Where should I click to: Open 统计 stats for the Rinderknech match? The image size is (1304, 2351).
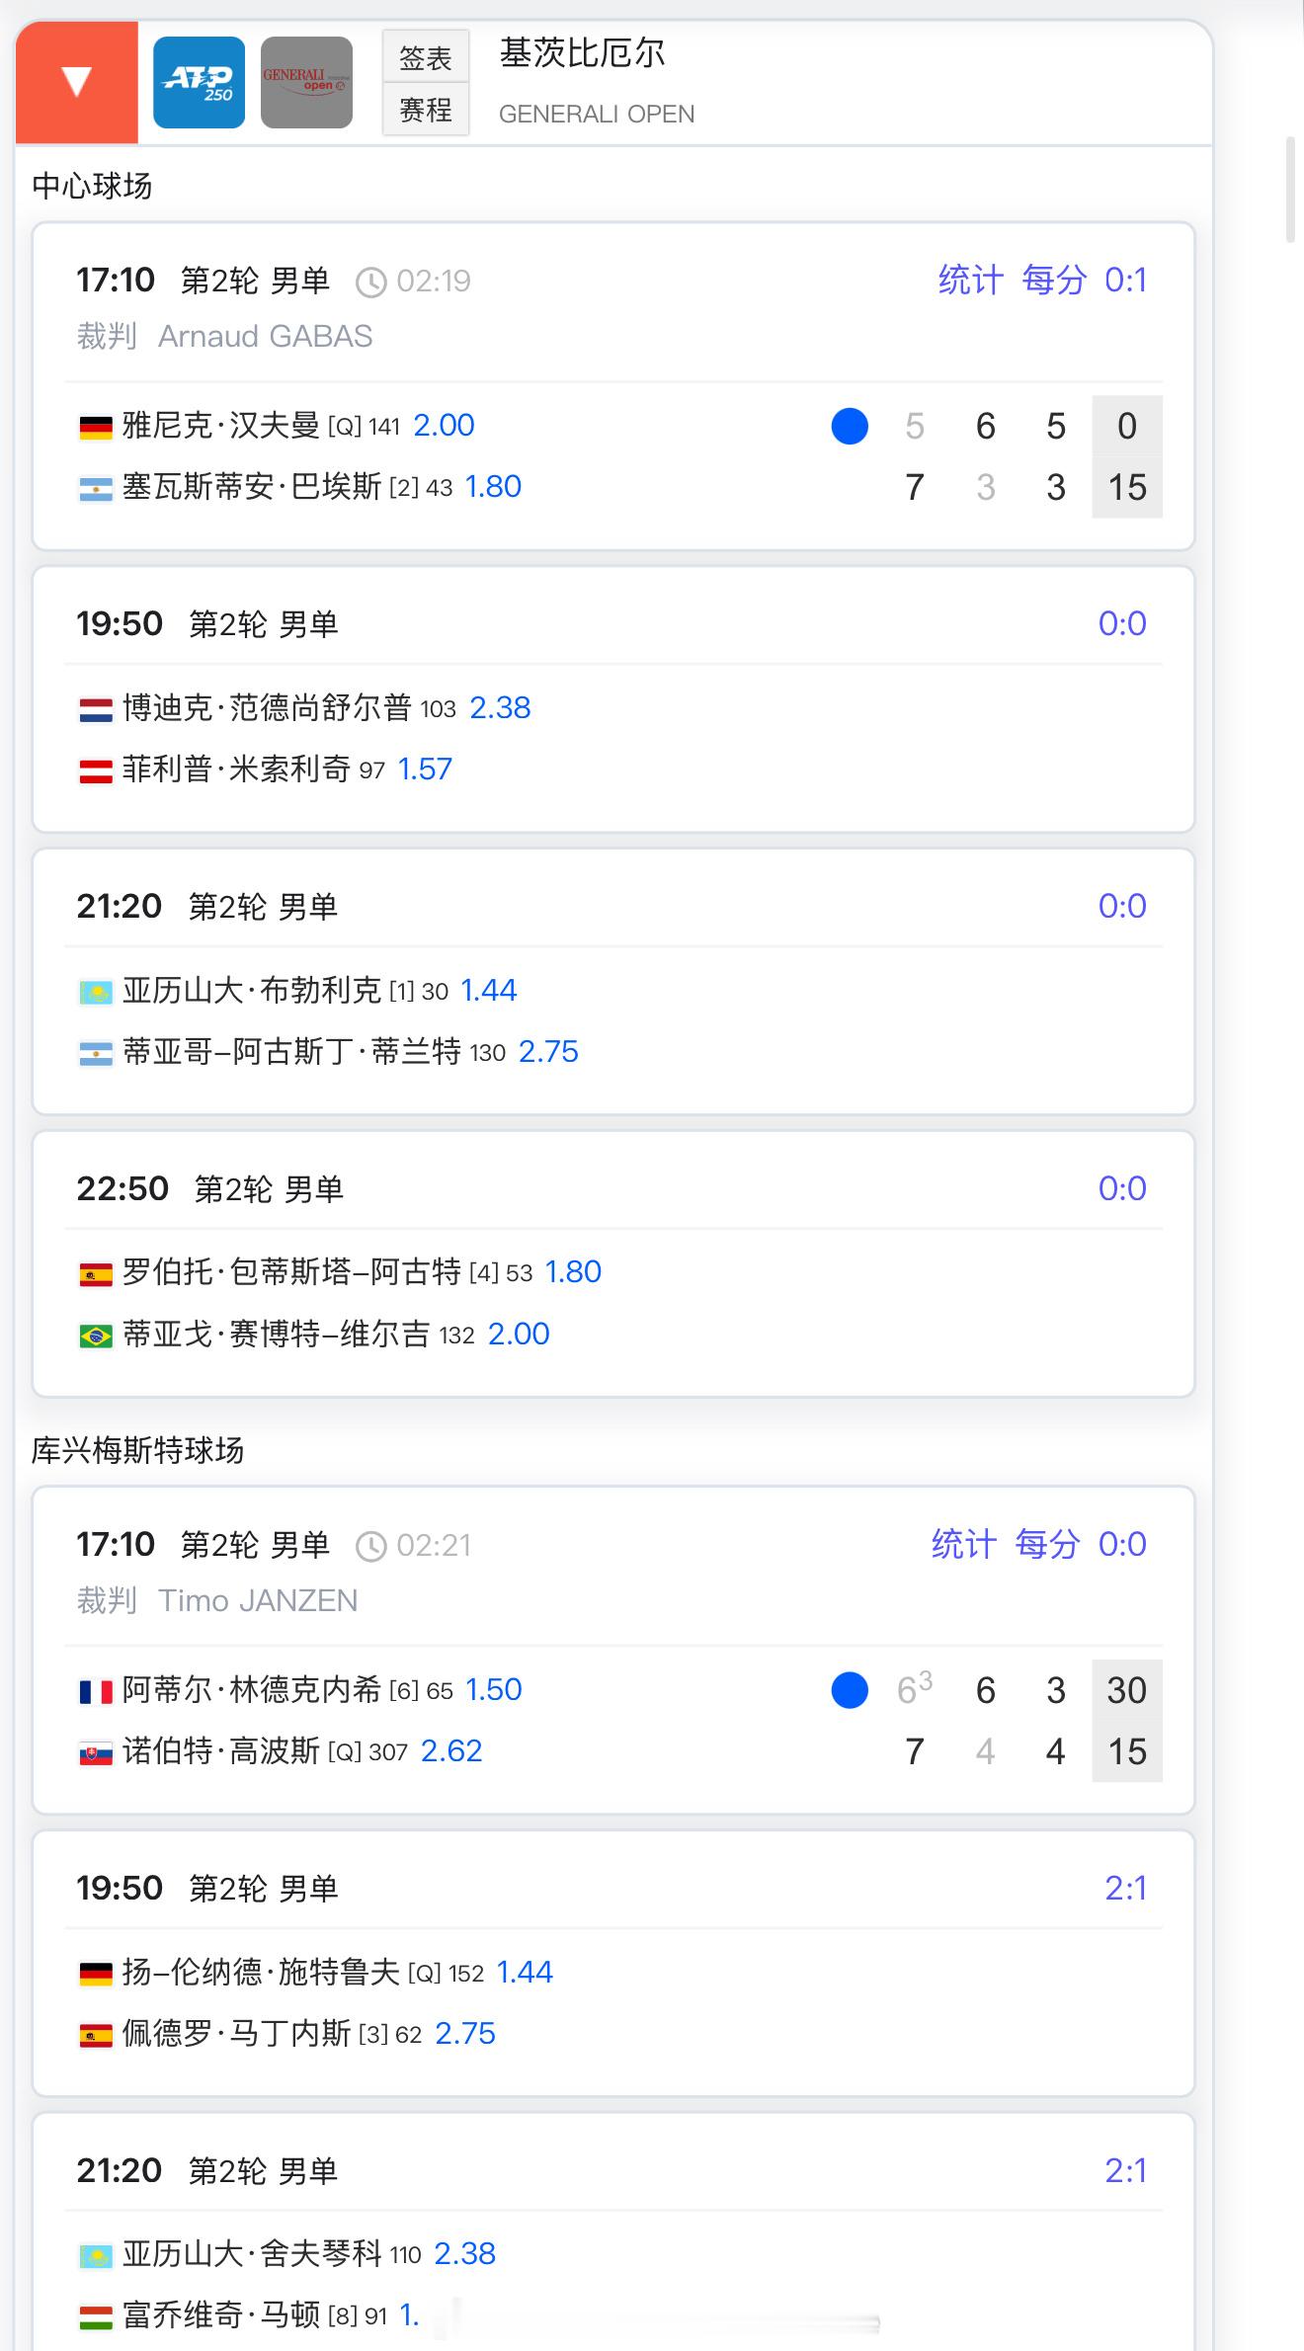[x=963, y=1545]
